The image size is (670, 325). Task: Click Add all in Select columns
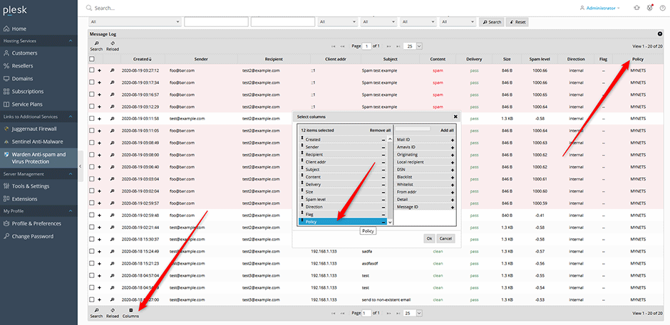tap(447, 130)
